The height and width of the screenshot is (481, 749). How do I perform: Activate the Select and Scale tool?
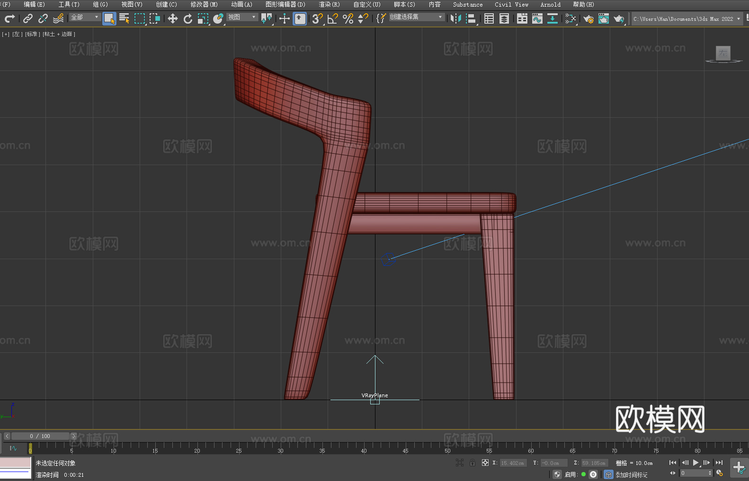203,18
